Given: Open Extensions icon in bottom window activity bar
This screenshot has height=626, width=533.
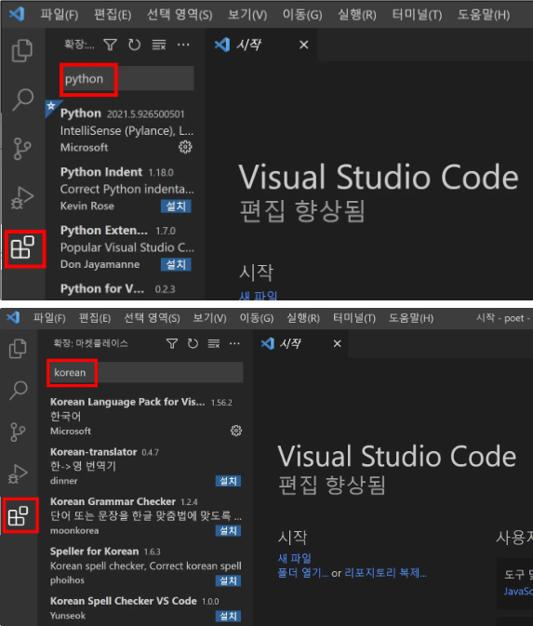Looking at the screenshot, I should pos(19,516).
